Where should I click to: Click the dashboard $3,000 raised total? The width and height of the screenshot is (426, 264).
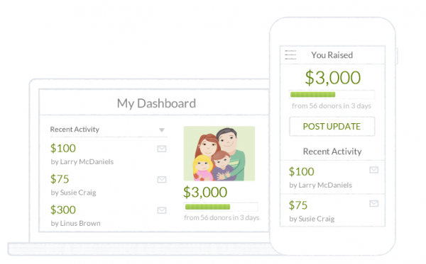[205, 193]
